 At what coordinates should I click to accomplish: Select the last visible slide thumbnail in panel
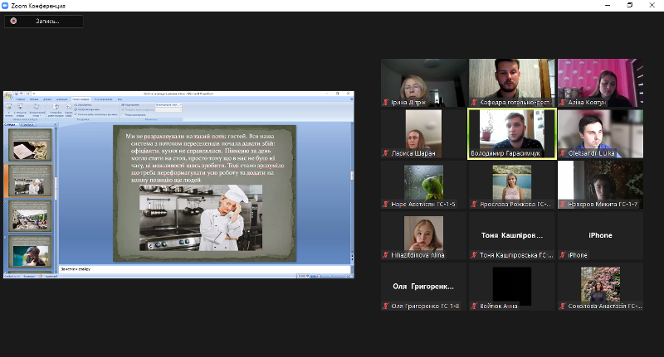(x=30, y=251)
